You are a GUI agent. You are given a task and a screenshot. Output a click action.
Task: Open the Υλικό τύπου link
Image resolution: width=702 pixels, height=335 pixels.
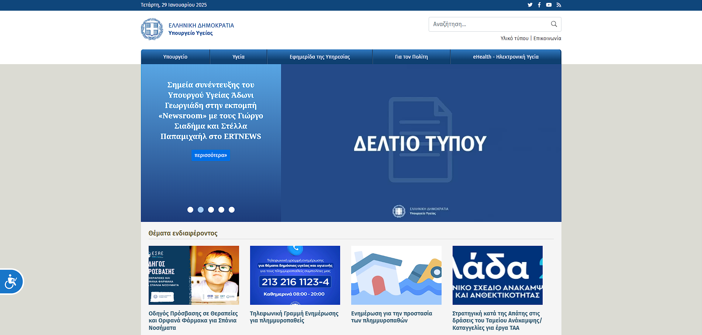click(x=515, y=38)
